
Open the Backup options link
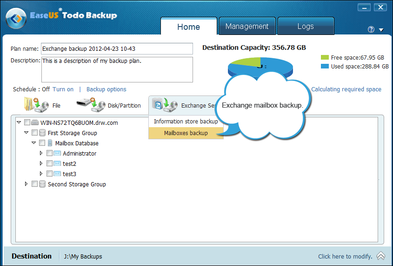pyautogui.click(x=106, y=89)
